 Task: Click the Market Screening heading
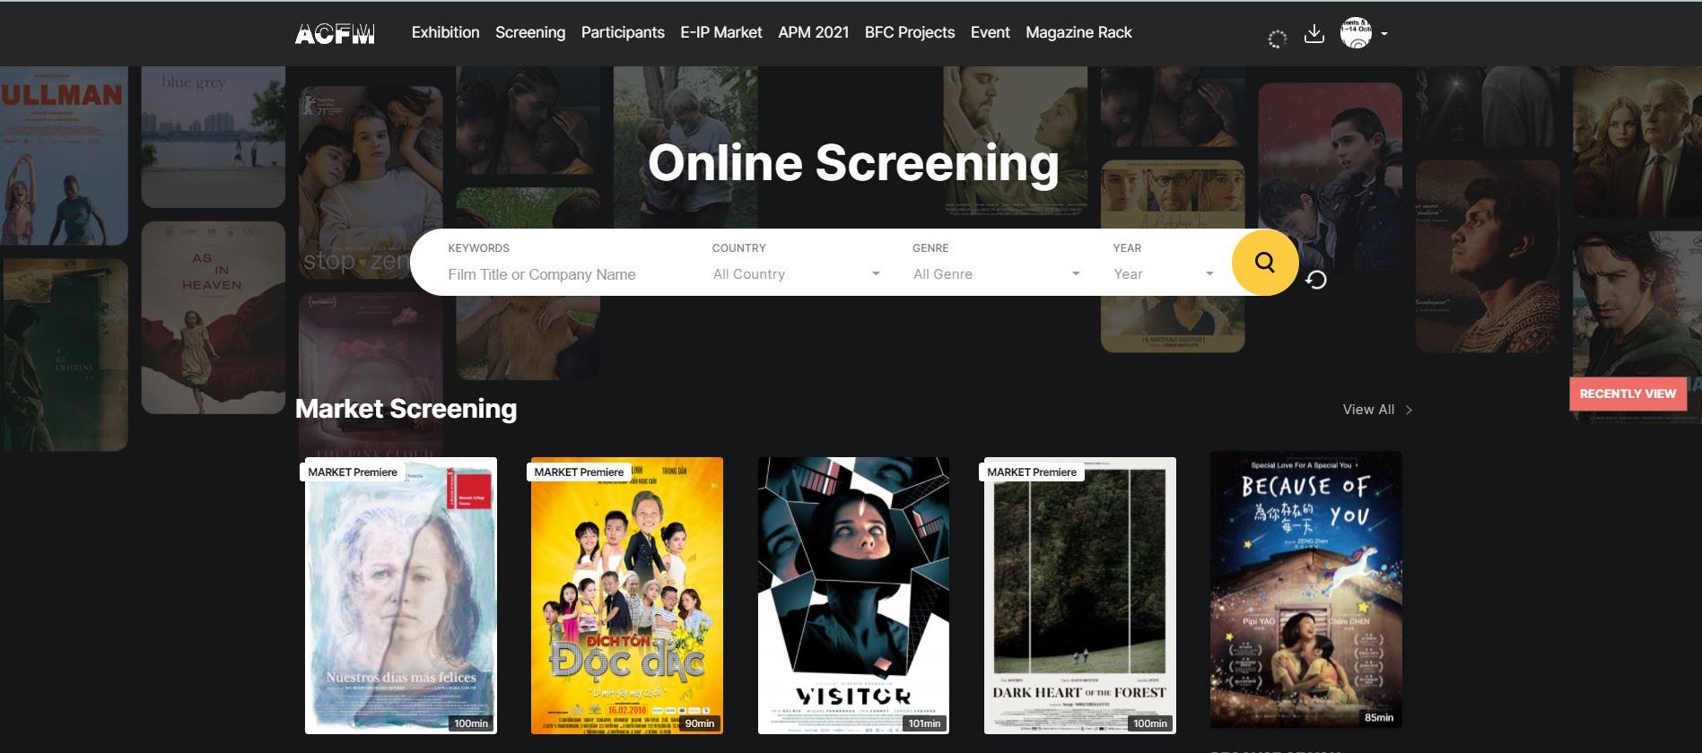point(406,409)
